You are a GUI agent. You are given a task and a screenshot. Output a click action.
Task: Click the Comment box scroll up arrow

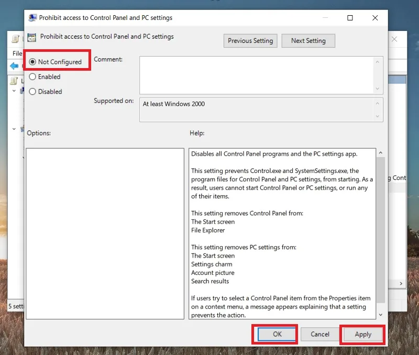(377, 62)
